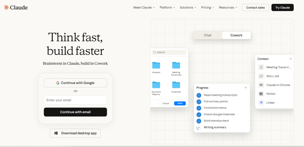The width and height of the screenshot is (304, 147).
Task: Select the Quarterly Reports folder icon
Action: [156, 85]
